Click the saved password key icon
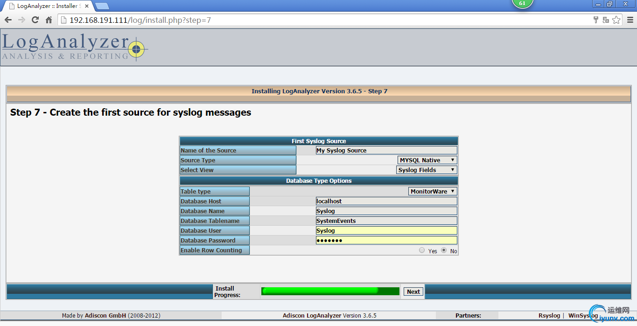The width and height of the screenshot is (637, 326). [596, 20]
